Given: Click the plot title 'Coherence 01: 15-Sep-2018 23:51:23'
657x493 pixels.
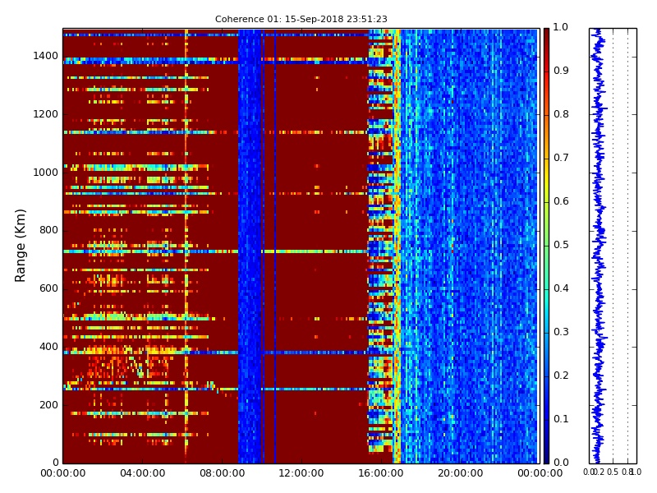Looking at the screenshot, I should 301,19.
